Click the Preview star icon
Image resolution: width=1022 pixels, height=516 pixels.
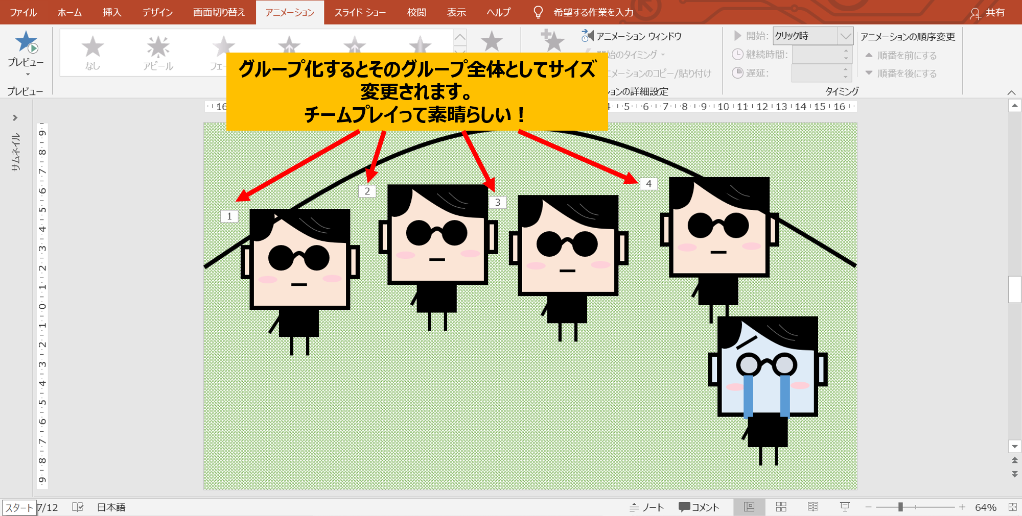click(x=26, y=43)
